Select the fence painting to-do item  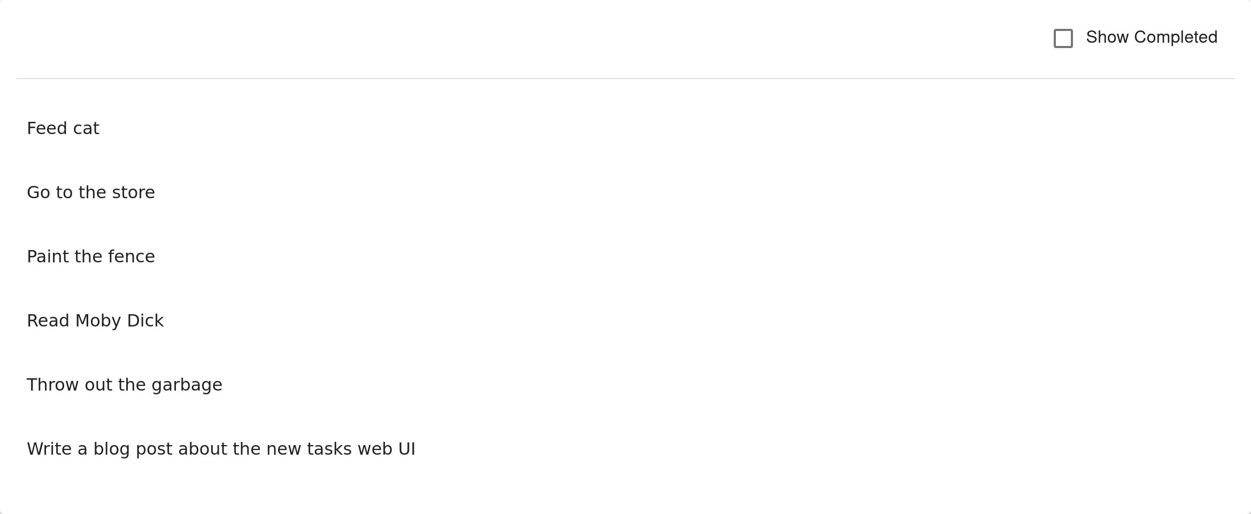pyautogui.click(x=91, y=256)
